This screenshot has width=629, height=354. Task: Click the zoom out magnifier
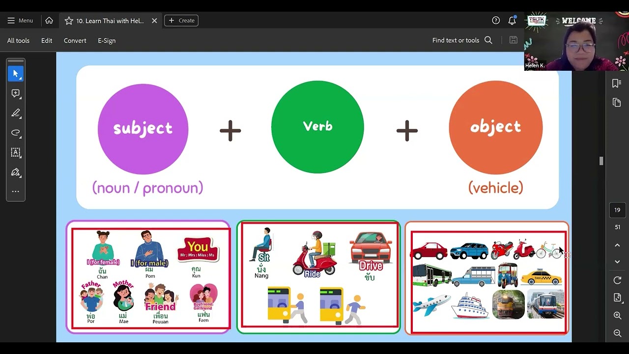coord(617,333)
